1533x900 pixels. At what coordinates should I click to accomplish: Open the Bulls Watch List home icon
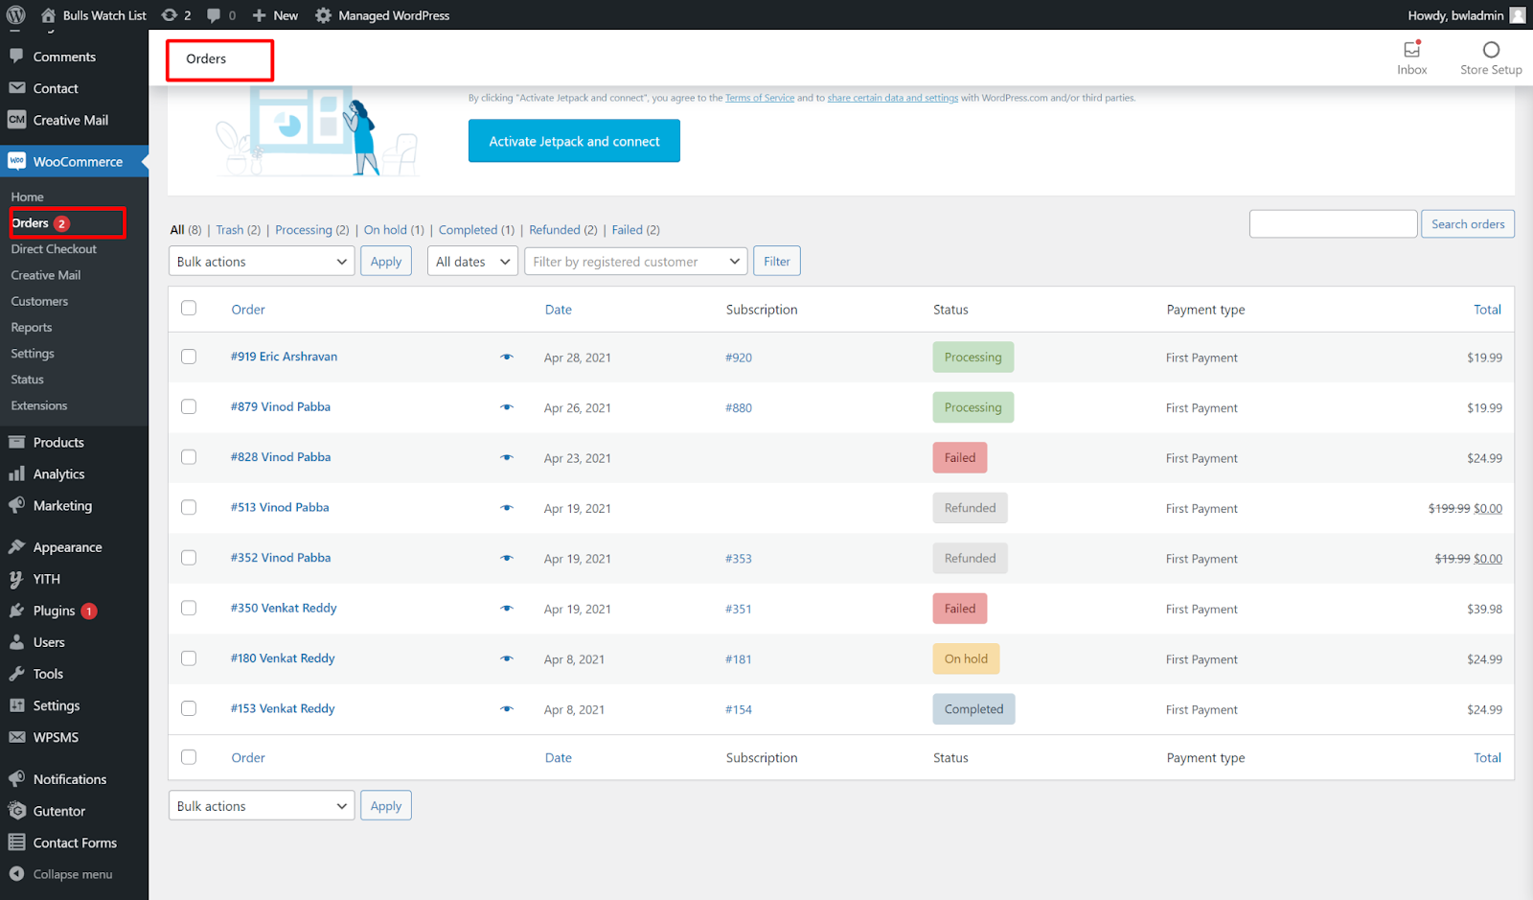[48, 15]
